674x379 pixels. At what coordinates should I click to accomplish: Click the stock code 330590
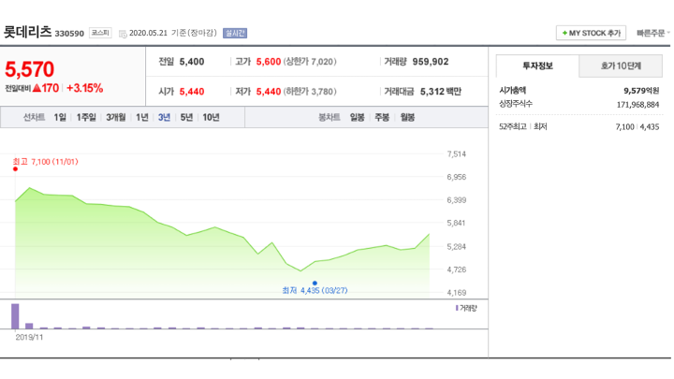69,34
